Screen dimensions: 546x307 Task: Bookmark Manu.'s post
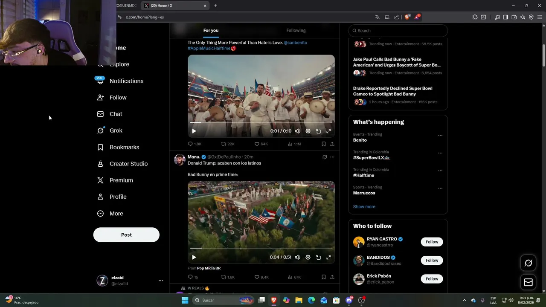324,277
